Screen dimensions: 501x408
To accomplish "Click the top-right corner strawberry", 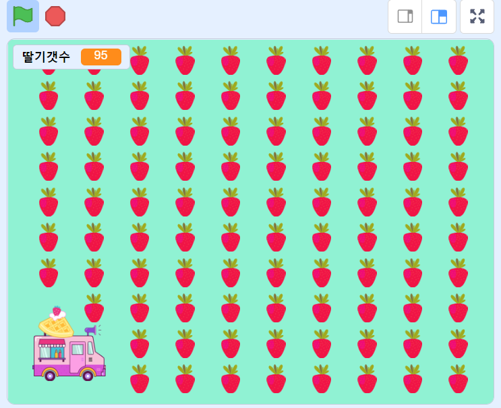I will [x=459, y=61].
